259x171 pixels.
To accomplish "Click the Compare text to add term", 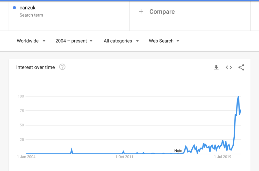I will pyautogui.click(x=162, y=12).
